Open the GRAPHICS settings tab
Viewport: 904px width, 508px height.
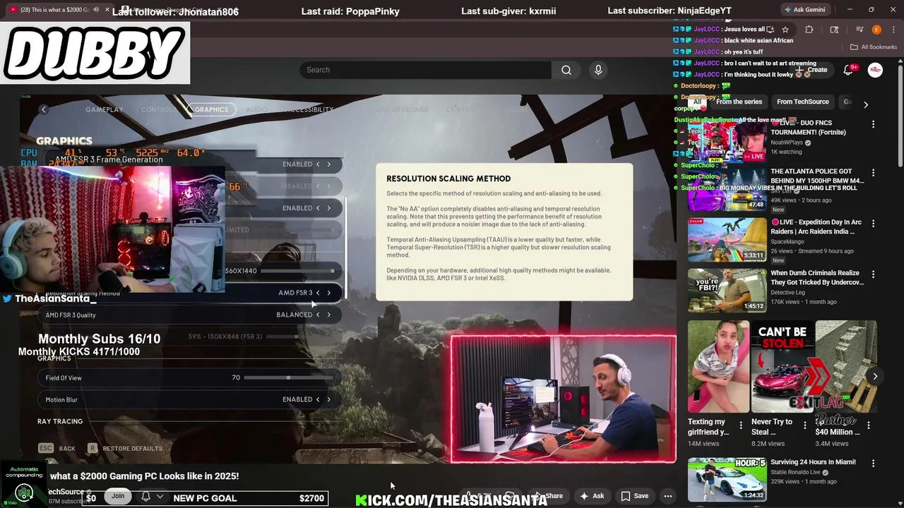coord(211,109)
